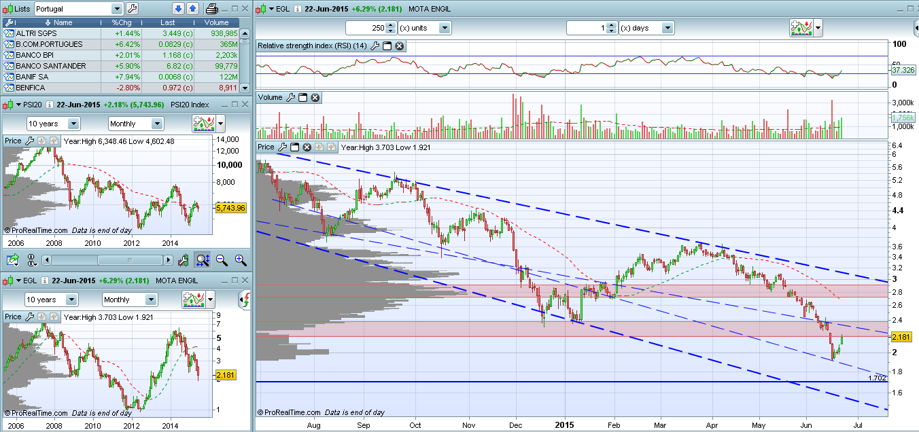Click the days count input field
Screen dimensions: 919x432
click(586, 28)
